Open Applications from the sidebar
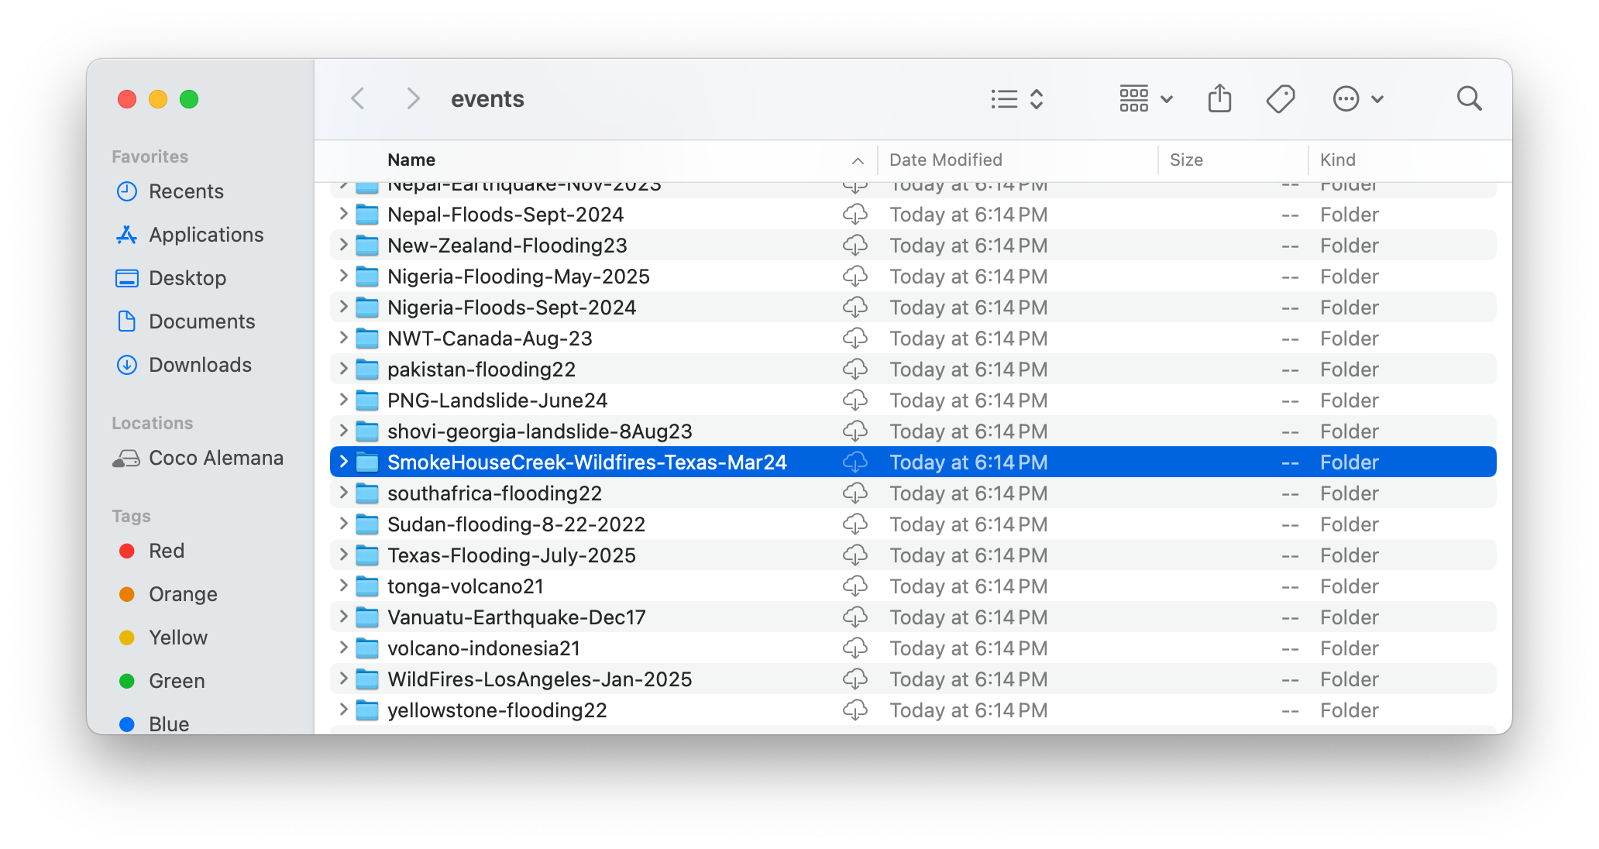The height and width of the screenshot is (849, 1599). (x=205, y=235)
